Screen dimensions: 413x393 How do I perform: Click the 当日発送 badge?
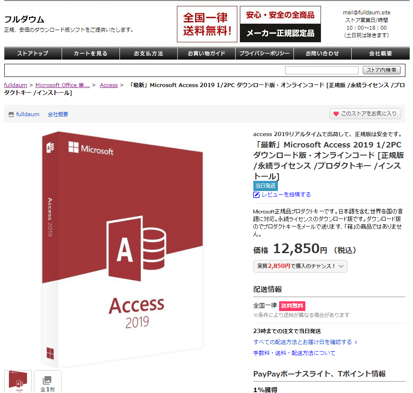point(266,186)
